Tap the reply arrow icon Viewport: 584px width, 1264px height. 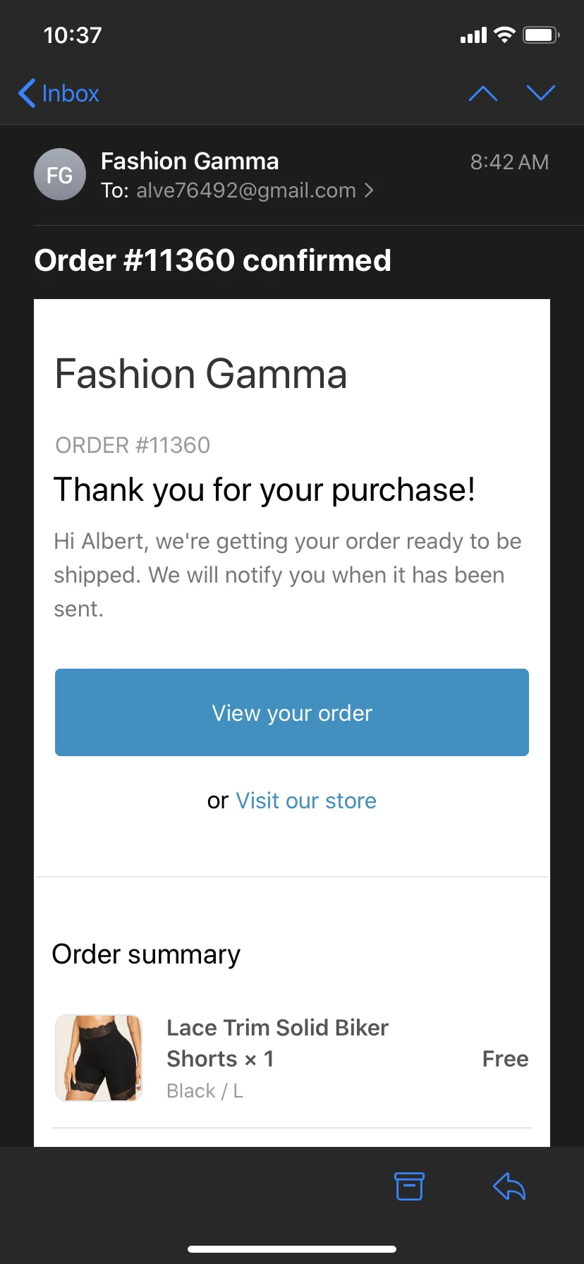(509, 1186)
